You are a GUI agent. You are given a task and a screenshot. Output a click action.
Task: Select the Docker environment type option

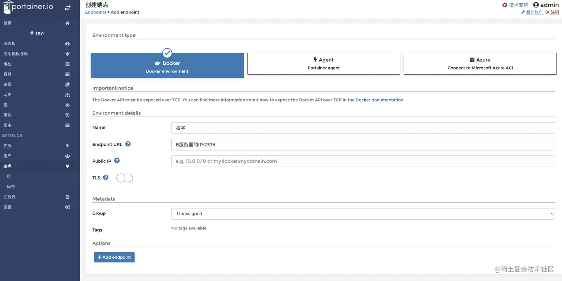coord(167,65)
